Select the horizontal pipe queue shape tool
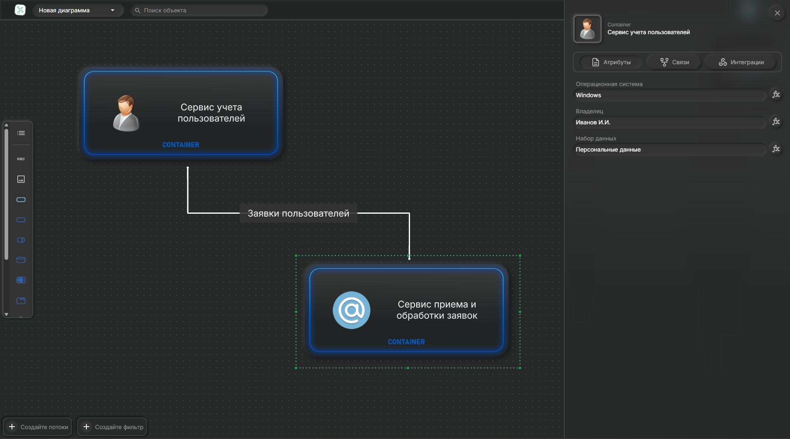The image size is (790, 439). coord(21,240)
